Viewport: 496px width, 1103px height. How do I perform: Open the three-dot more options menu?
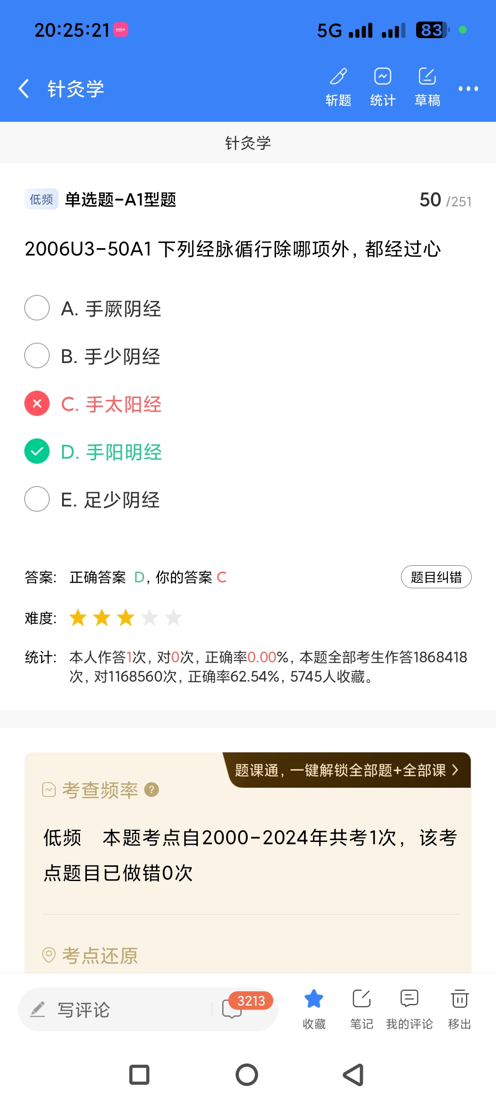pyautogui.click(x=468, y=89)
